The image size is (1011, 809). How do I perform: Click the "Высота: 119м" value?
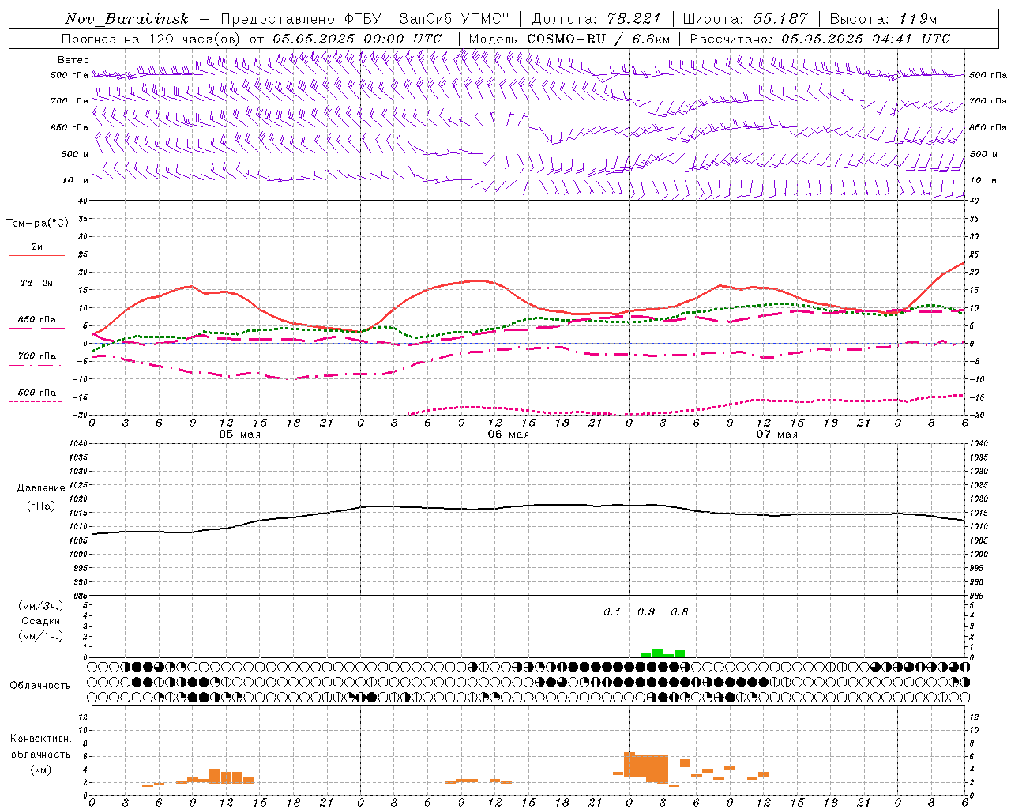tap(883, 19)
